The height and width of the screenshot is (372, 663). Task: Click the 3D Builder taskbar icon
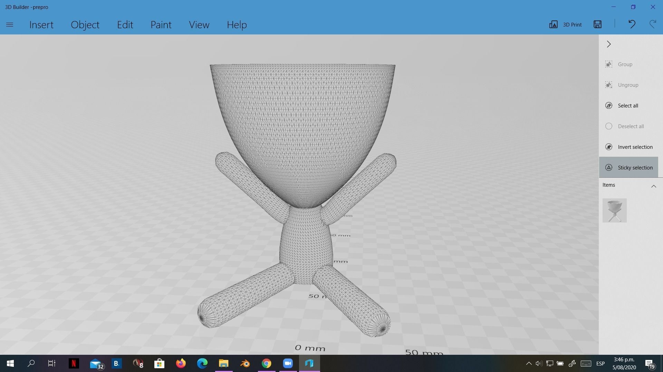tap(309, 363)
